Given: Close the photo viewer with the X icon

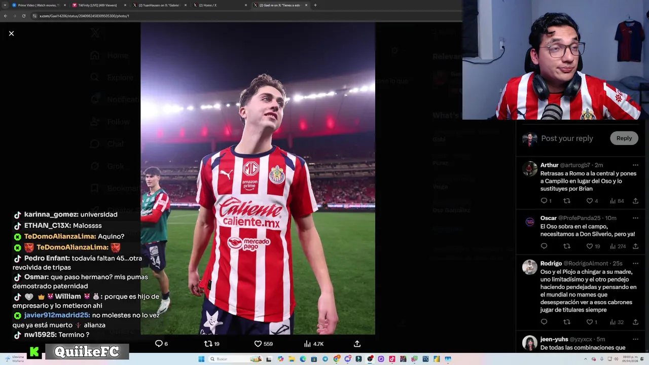Looking at the screenshot, I should [11, 33].
